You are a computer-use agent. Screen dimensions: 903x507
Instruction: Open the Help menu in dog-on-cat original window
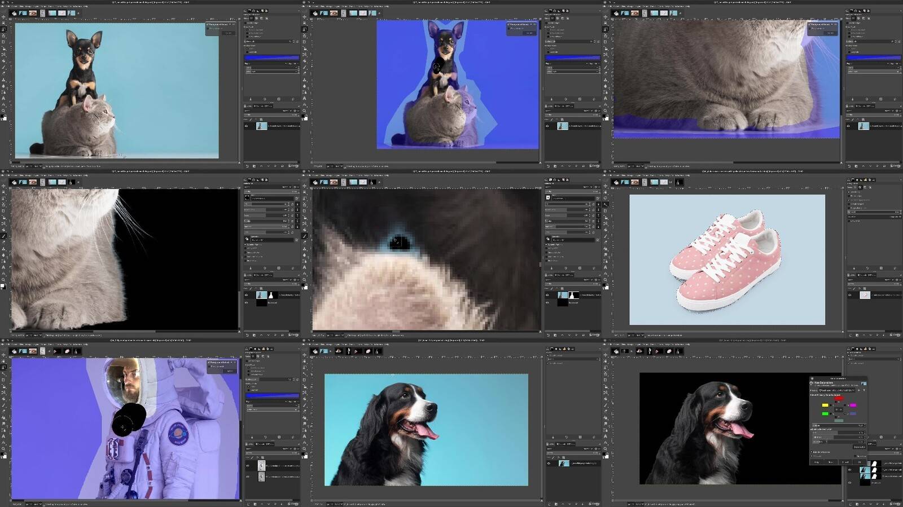[86, 6]
